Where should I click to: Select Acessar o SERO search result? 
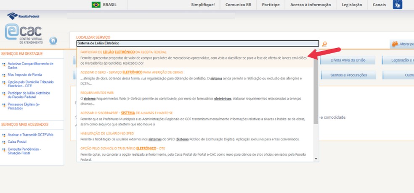[x=195, y=78]
